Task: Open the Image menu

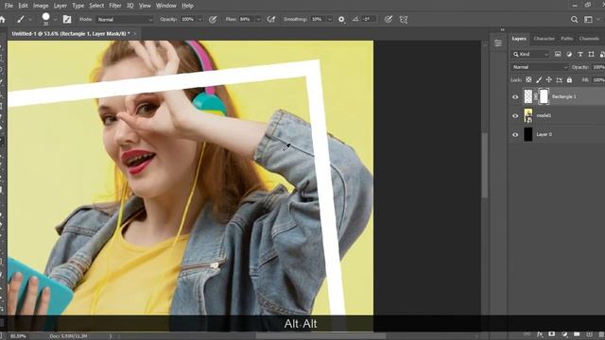Action: tap(41, 6)
